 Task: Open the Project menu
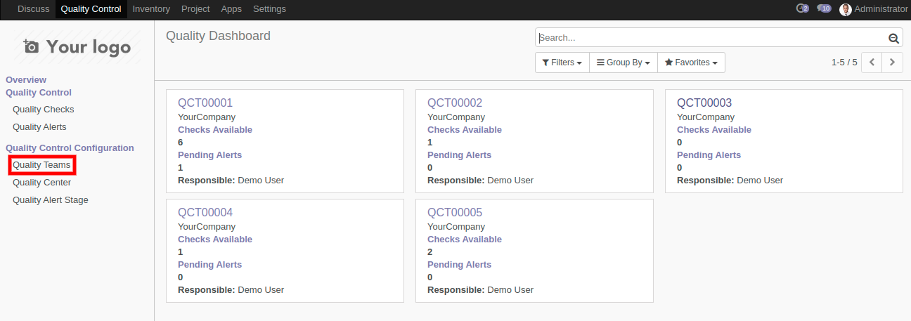[x=195, y=9]
